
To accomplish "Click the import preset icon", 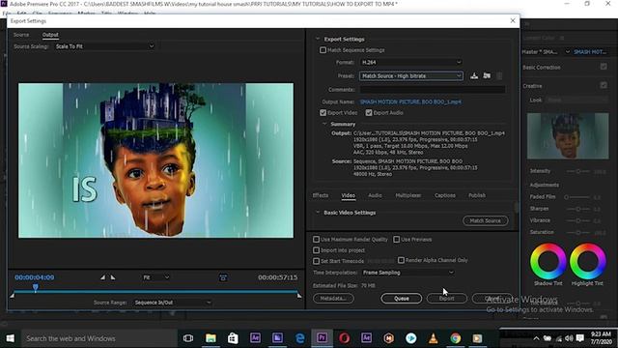I will click(x=487, y=75).
